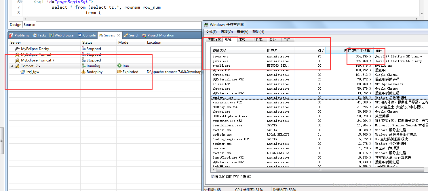Screen dimensions: 428x191
Task: Open the Problems view via its icon
Action: tap(11, 35)
